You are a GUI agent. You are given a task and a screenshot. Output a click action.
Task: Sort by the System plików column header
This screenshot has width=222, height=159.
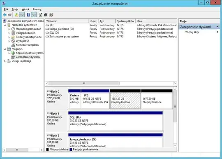click(125, 21)
